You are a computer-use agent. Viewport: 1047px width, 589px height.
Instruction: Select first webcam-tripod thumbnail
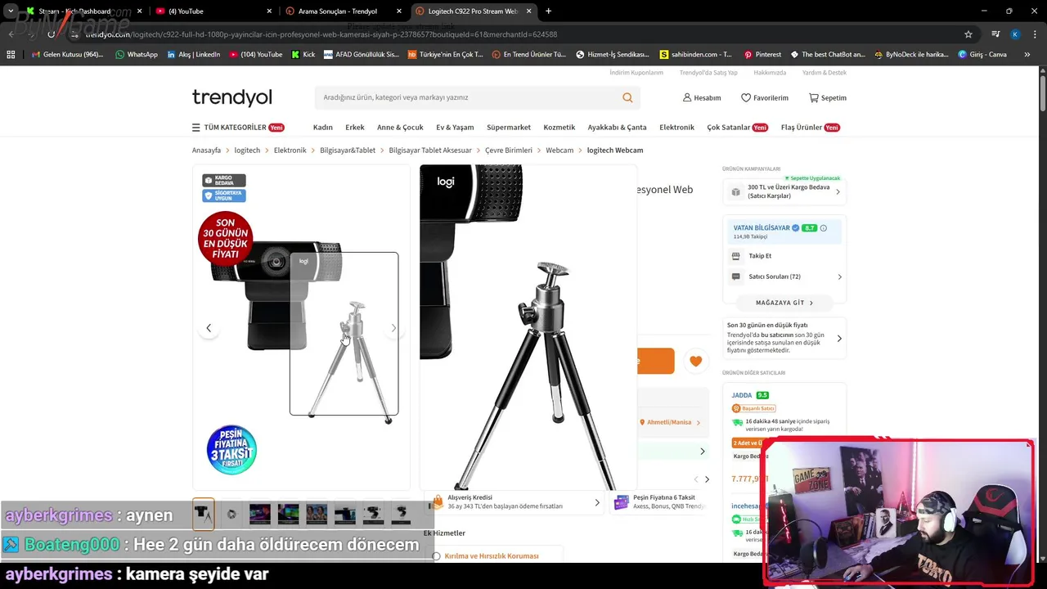(x=203, y=514)
